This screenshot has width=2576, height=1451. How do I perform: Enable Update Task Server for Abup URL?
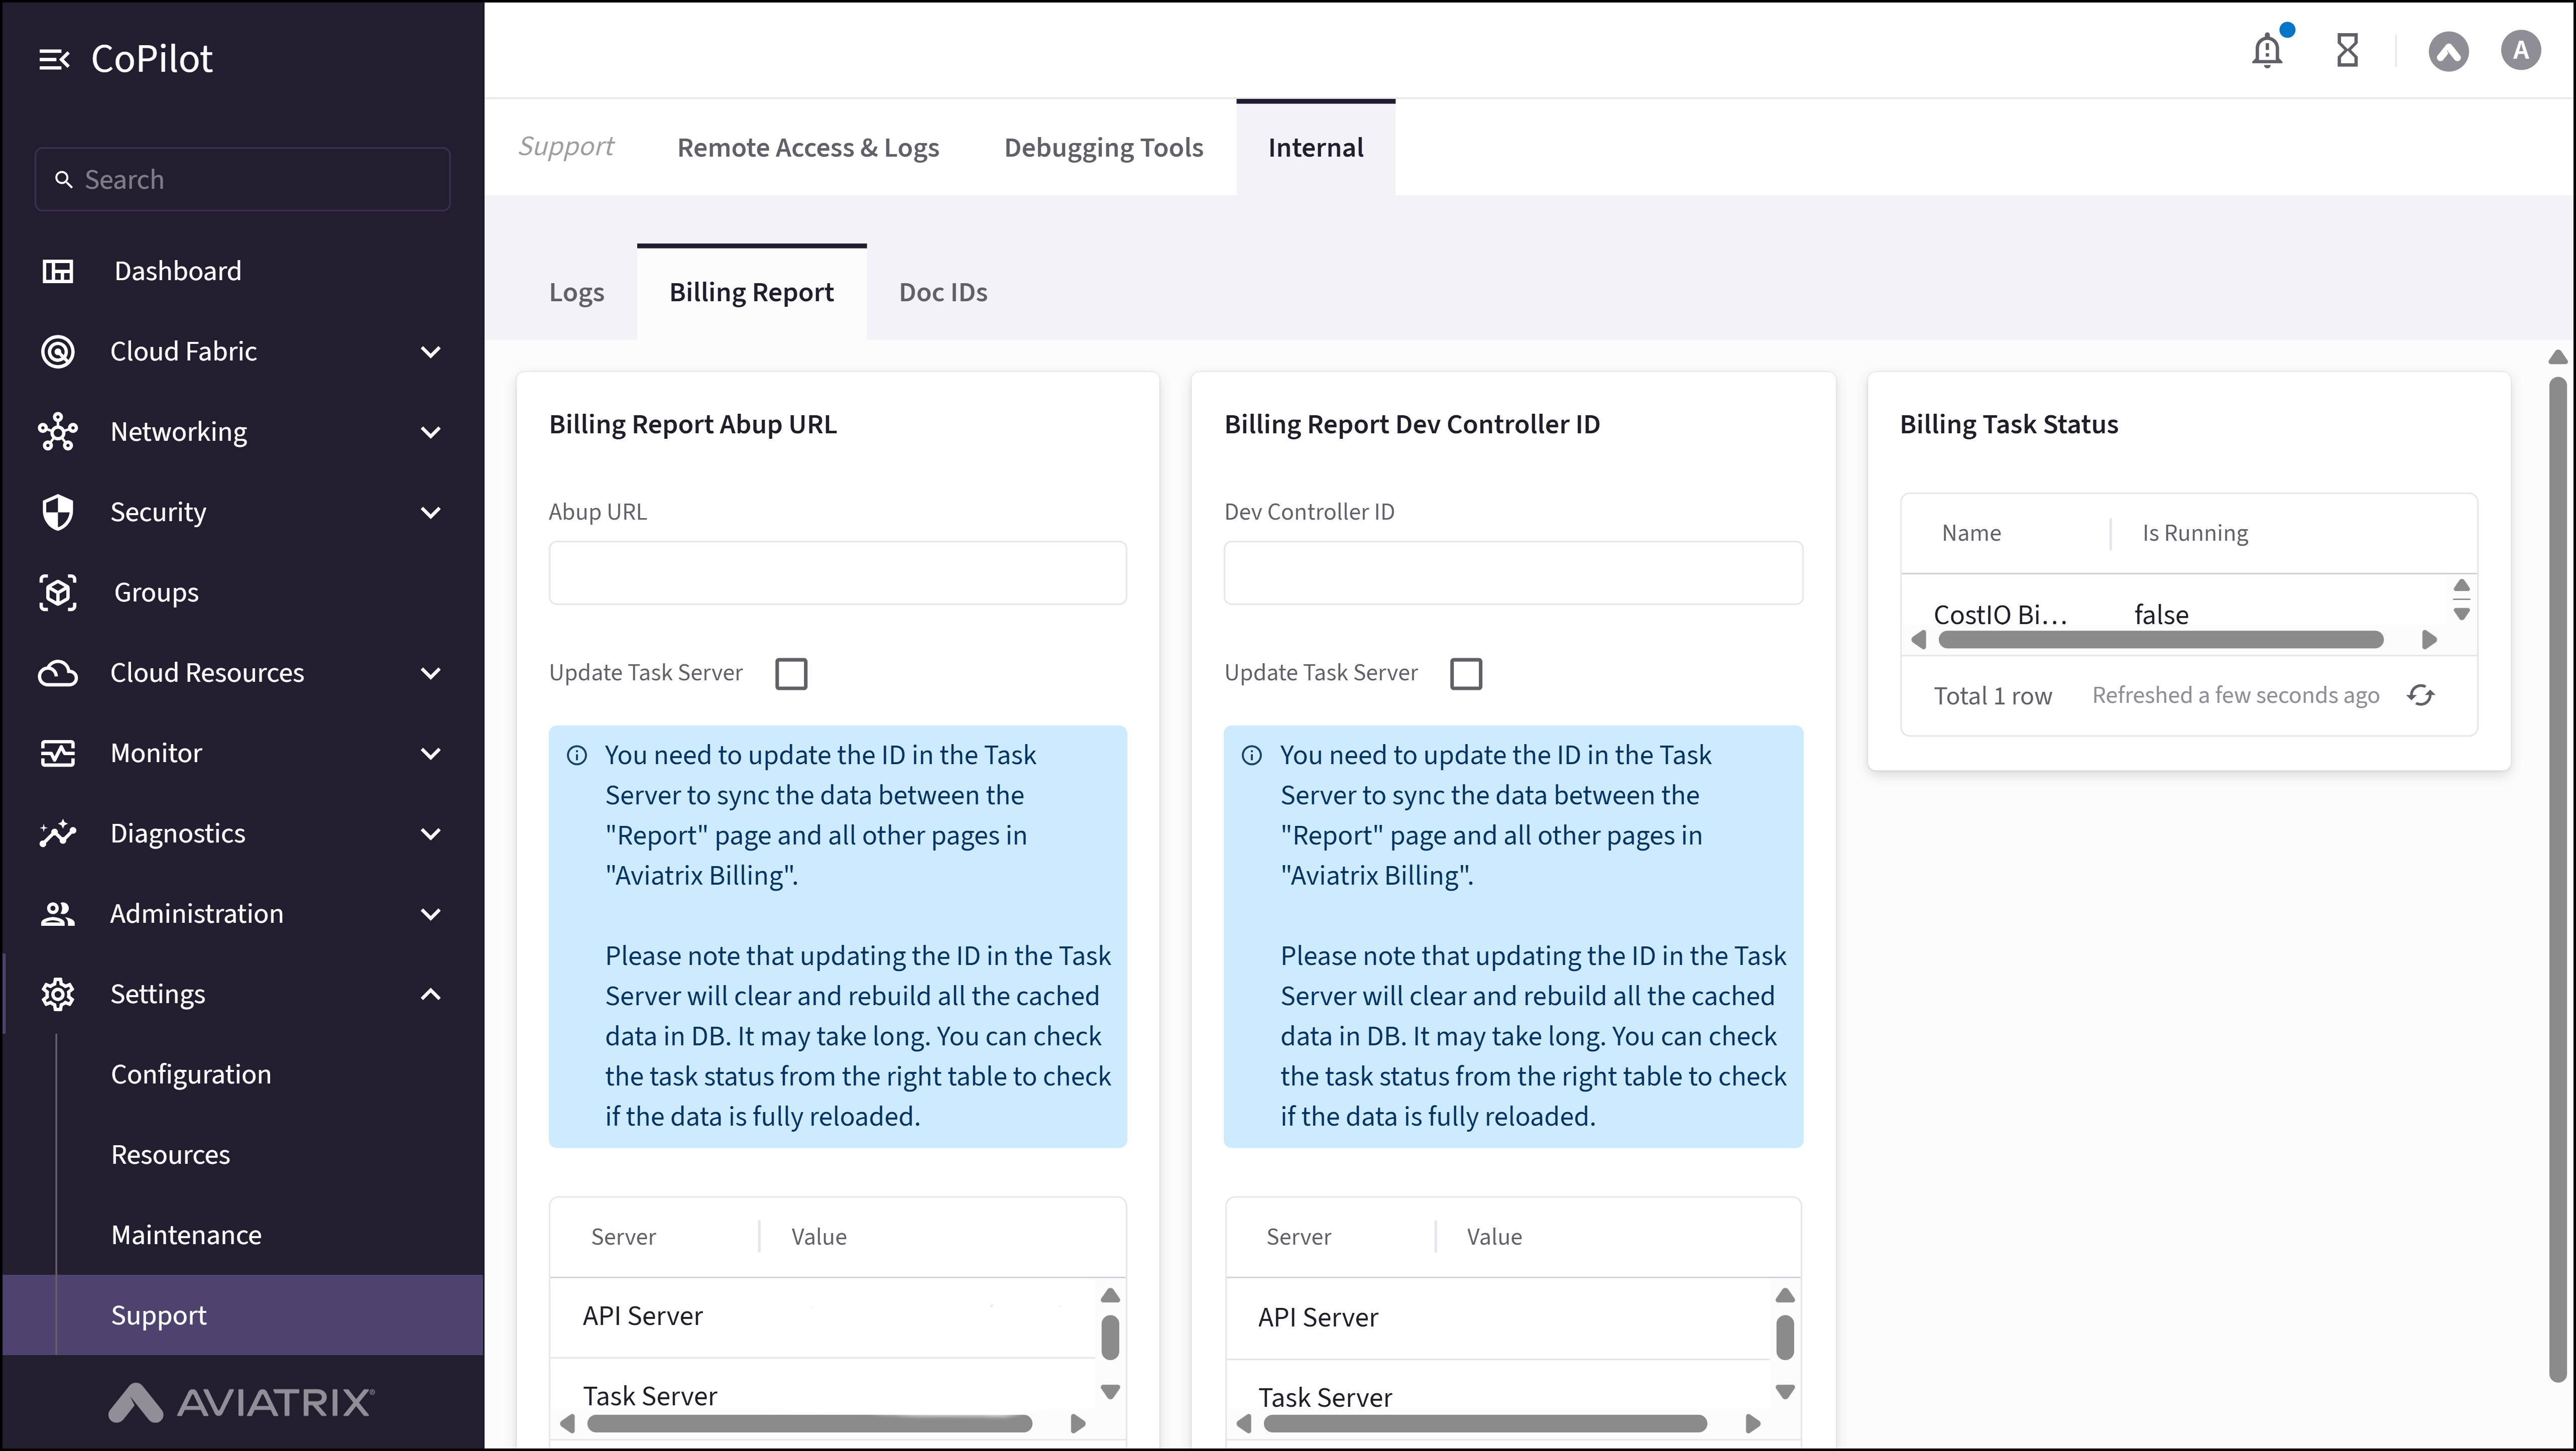(x=791, y=673)
